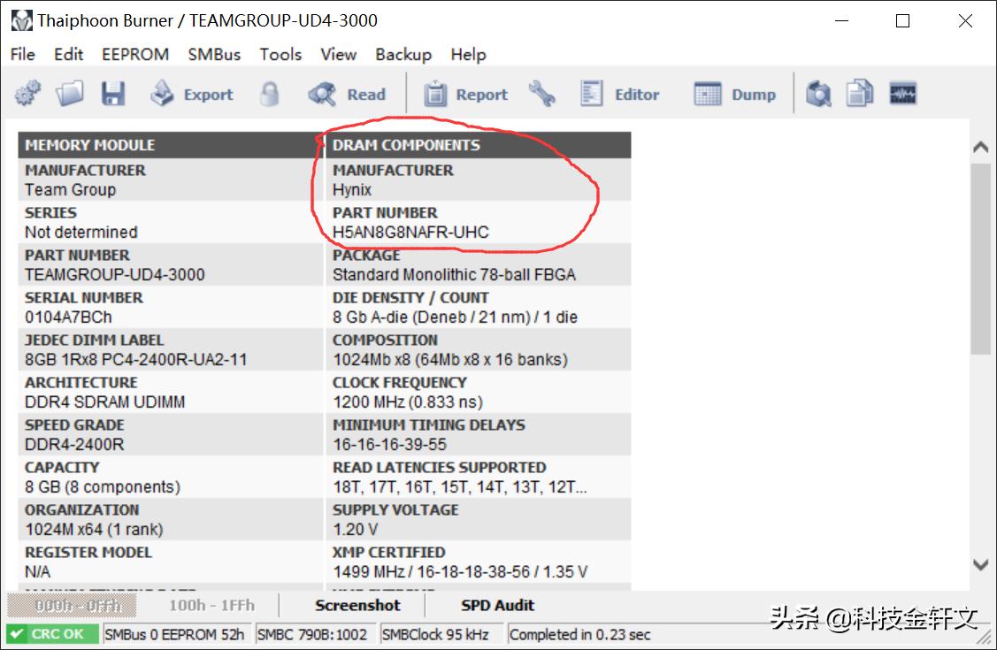Open the View menu

click(x=338, y=55)
